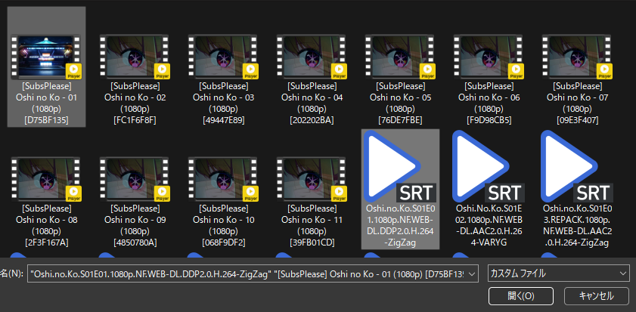Select video thumbnail Oshi no Ko - 06
636x312 pixels.
[489, 57]
